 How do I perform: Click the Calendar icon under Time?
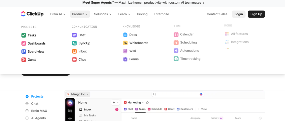(x=176, y=34)
